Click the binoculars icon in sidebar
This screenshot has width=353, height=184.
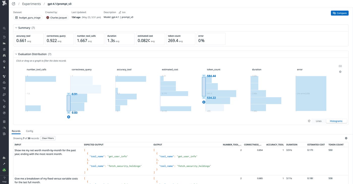pos(4,55)
